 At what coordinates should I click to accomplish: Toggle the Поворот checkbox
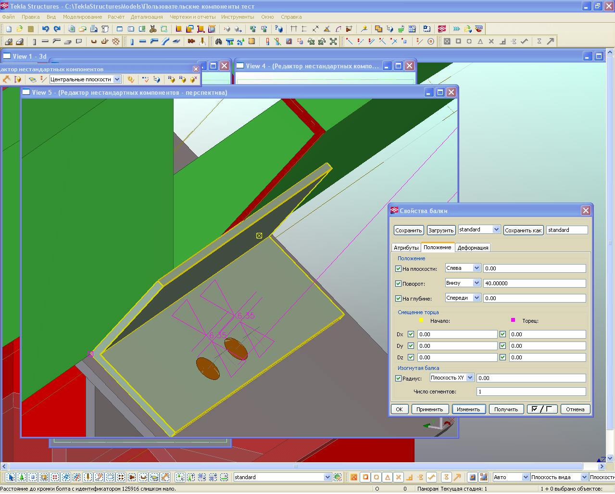click(398, 284)
